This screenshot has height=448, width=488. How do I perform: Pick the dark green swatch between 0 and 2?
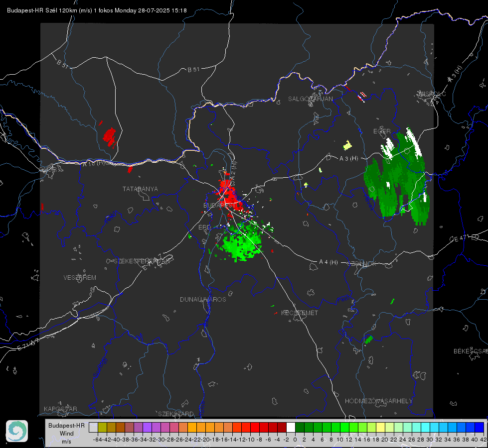pyautogui.click(x=300, y=427)
